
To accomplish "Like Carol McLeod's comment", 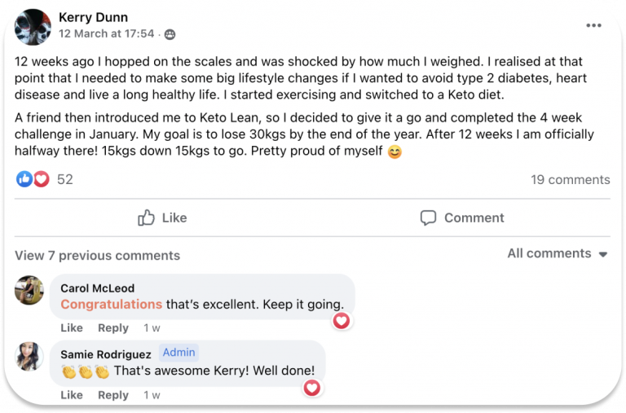I will click(x=72, y=327).
